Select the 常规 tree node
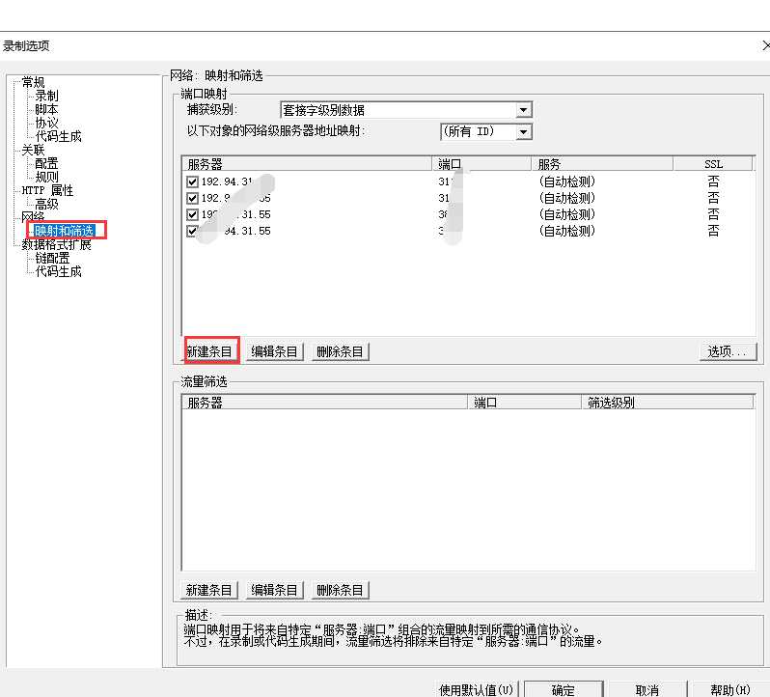This screenshot has width=770, height=697. pos(33,82)
